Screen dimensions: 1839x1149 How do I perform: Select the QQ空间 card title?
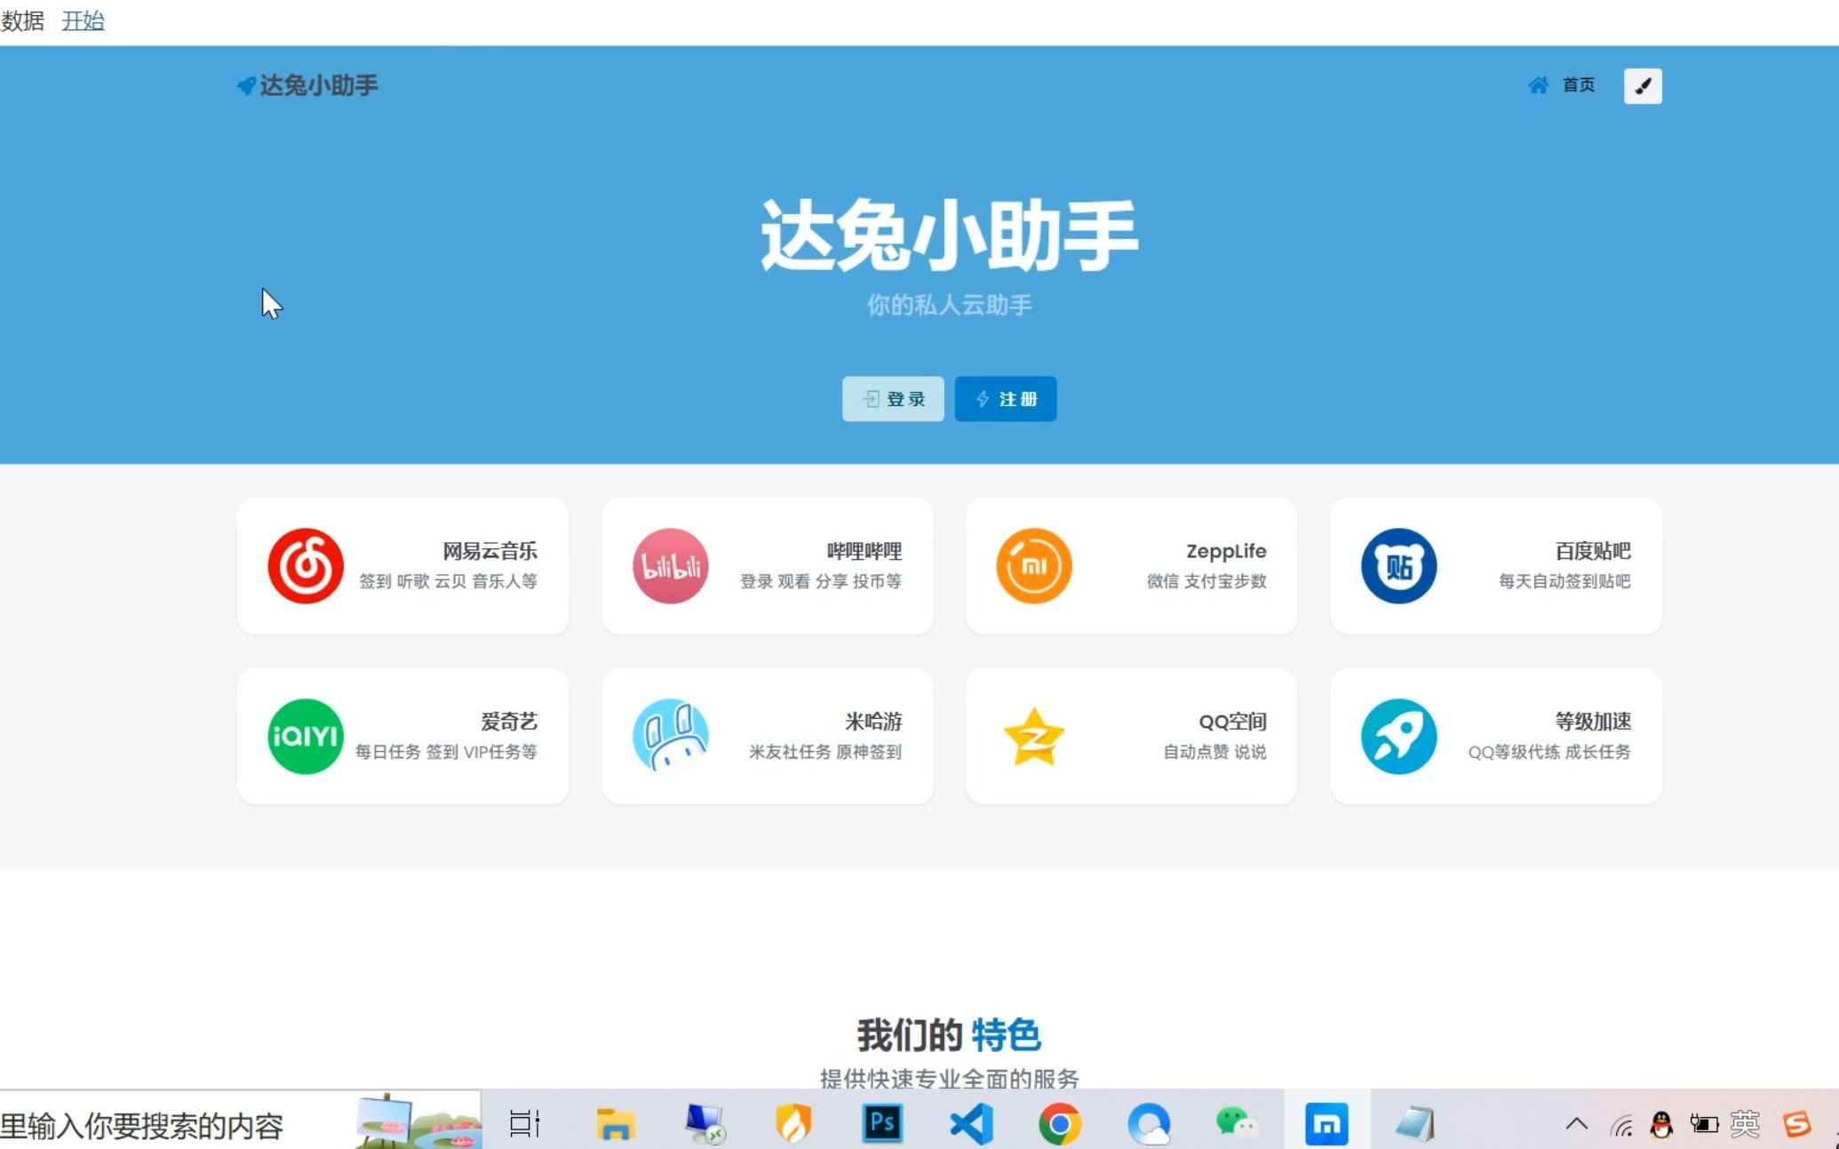coord(1232,722)
